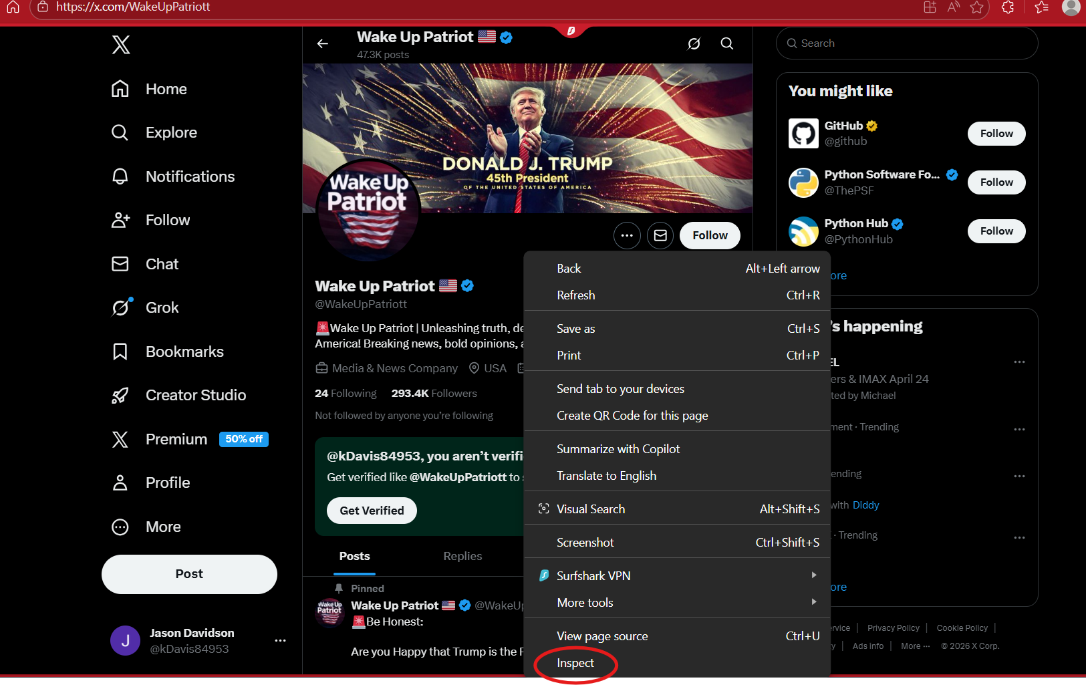Choose Save as in context menu
Screen dimensions: 1086x685
(x=677, y=328)
